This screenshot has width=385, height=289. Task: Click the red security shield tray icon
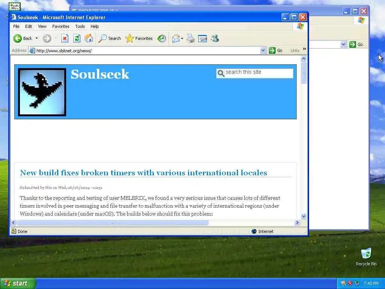coord(350,283)
